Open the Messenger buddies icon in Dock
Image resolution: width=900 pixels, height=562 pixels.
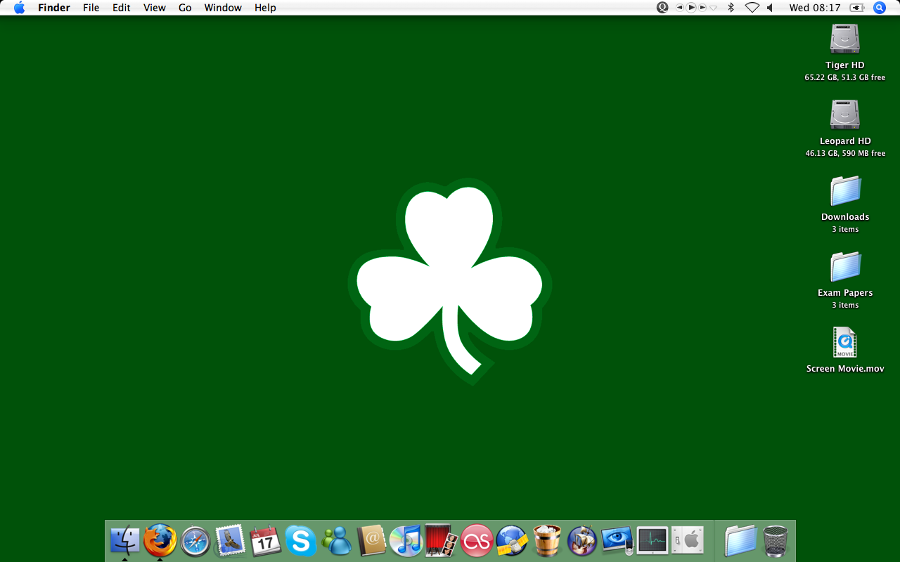pos(336,541)
